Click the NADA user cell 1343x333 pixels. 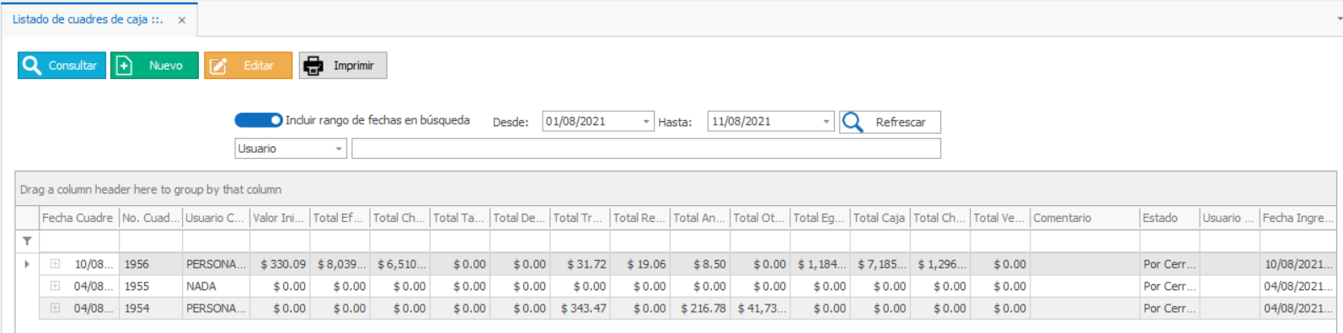pos(217,286)
